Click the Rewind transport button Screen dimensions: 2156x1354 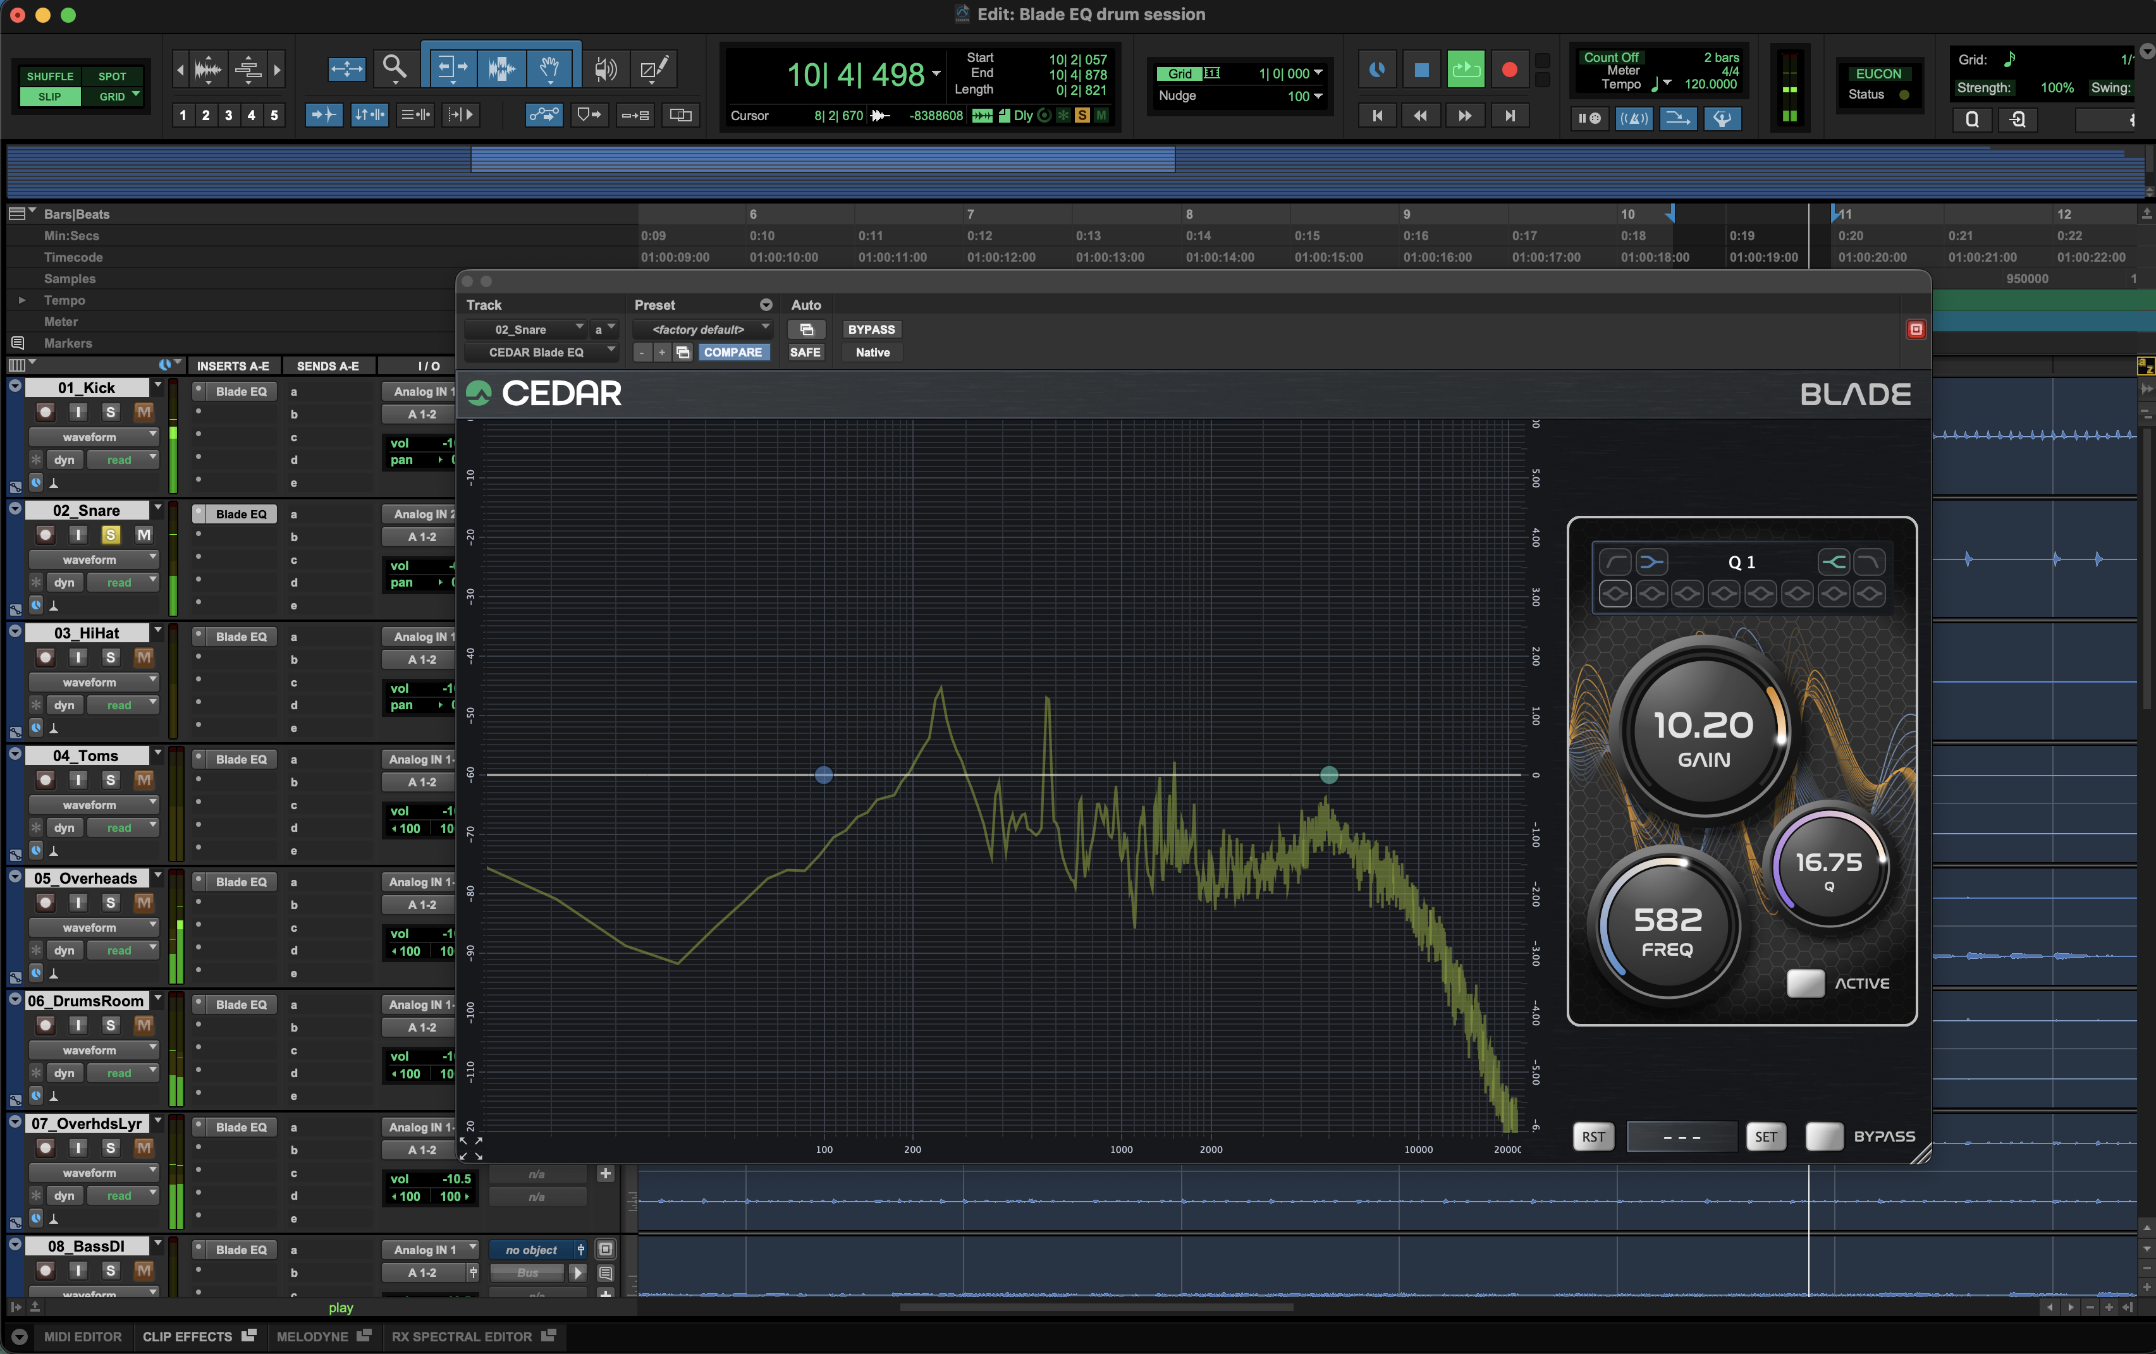coord(1421,116)
